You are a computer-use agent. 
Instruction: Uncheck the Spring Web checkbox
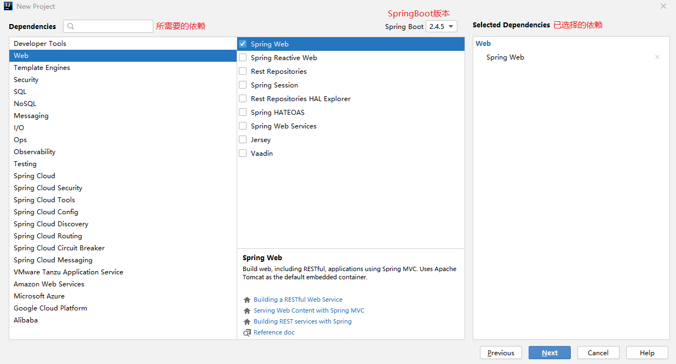(x=243, y=44)
